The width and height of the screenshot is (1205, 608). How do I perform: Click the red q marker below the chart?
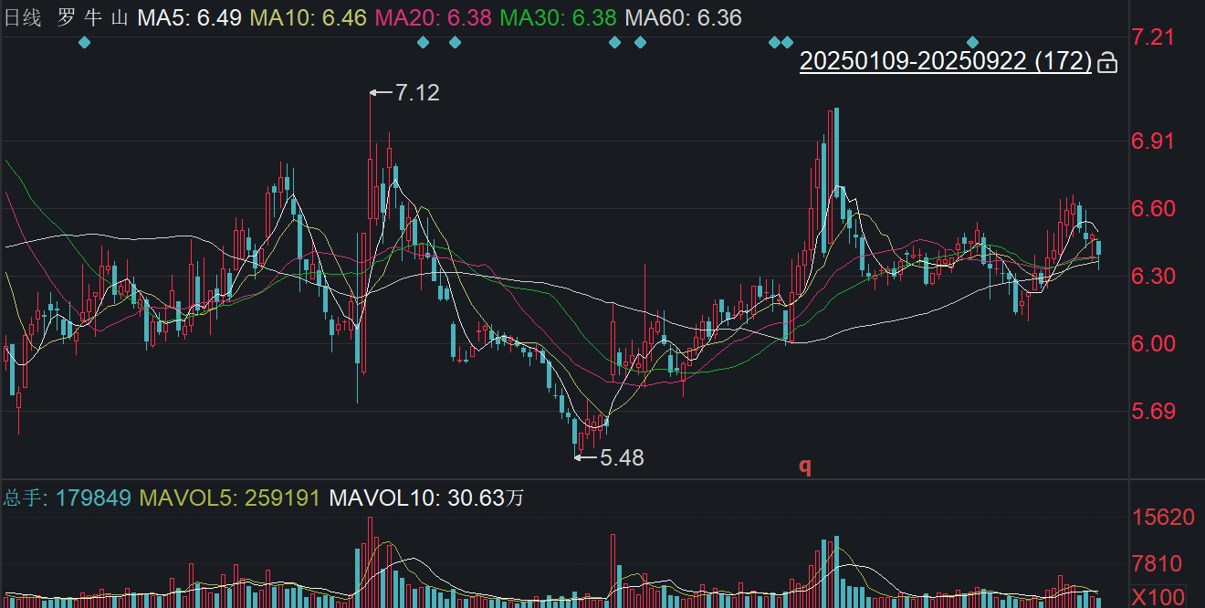coord(805,466)
